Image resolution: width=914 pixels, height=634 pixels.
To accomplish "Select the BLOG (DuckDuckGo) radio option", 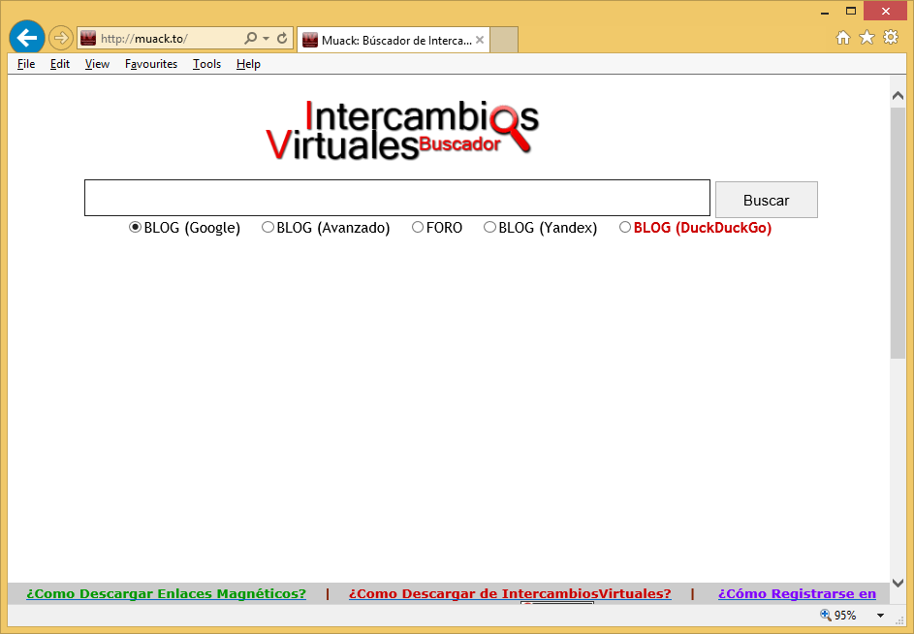I will click(625, 227).
